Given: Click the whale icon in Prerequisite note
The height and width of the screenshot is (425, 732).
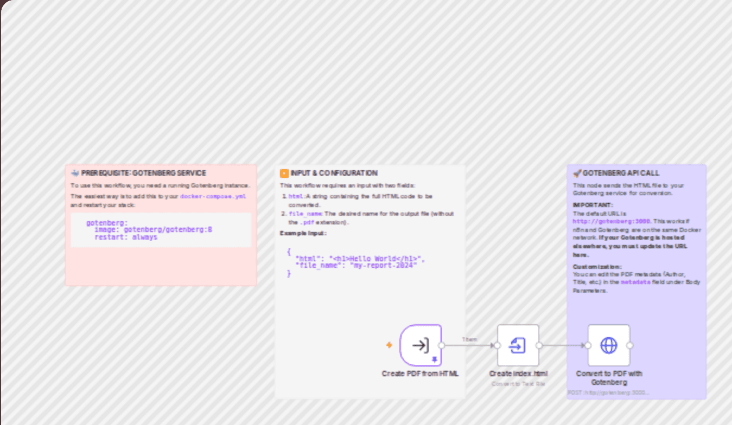Looking at the screenshot, I should (75, 173).
